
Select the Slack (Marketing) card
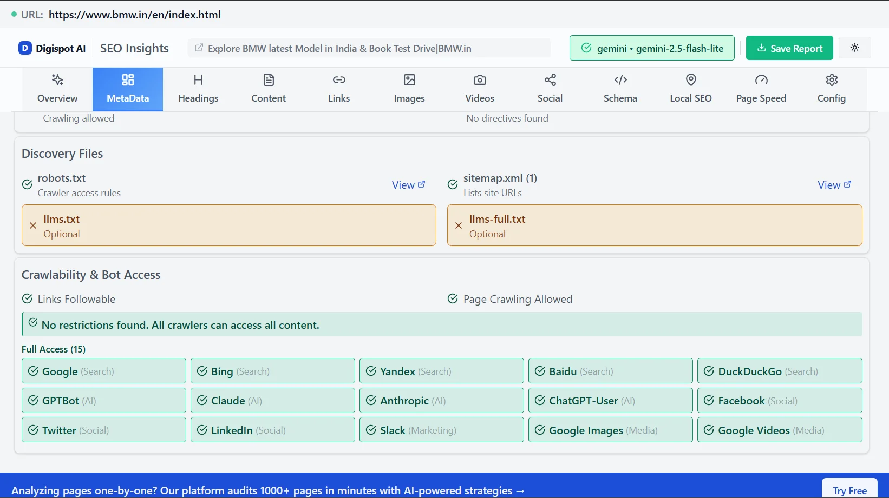tap(442, 430)
